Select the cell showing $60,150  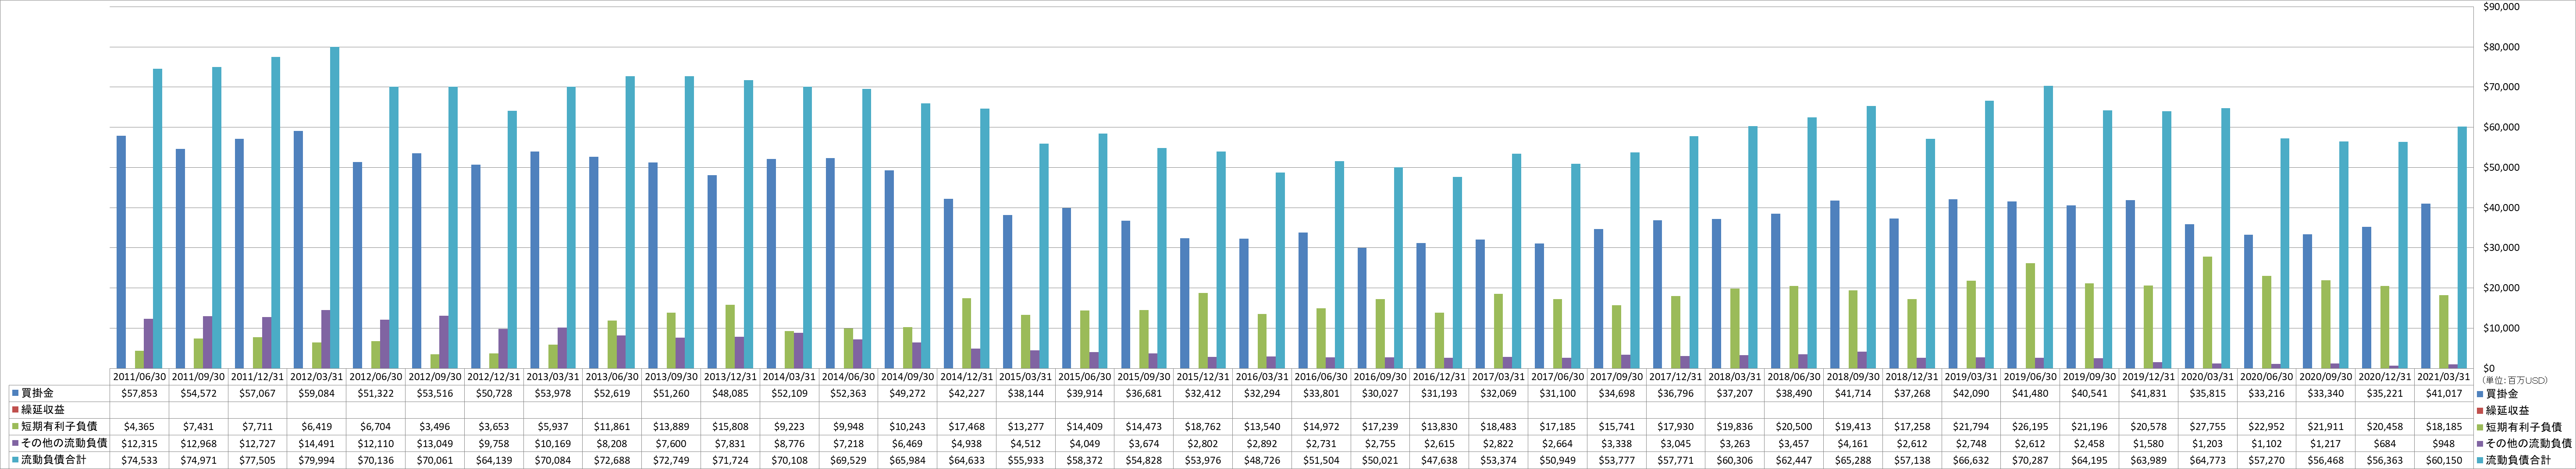pyautogui.click(x=2444, y=460)
